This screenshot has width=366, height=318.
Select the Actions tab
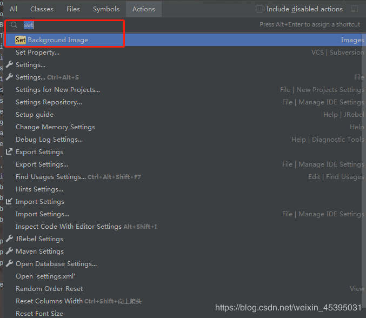click(x=144, y=9)
